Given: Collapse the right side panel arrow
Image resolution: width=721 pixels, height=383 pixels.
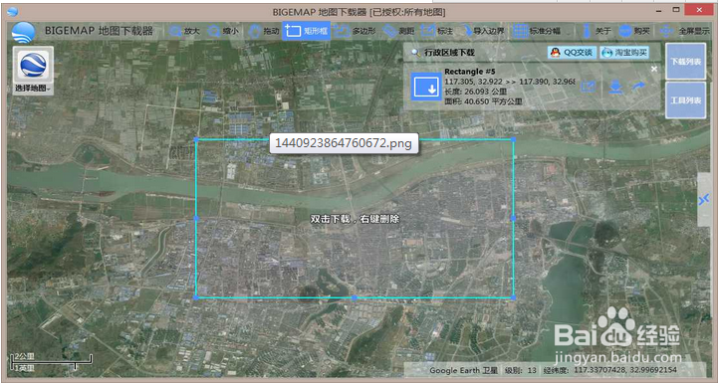Looking at the screenshot, I should coord(704,200).
